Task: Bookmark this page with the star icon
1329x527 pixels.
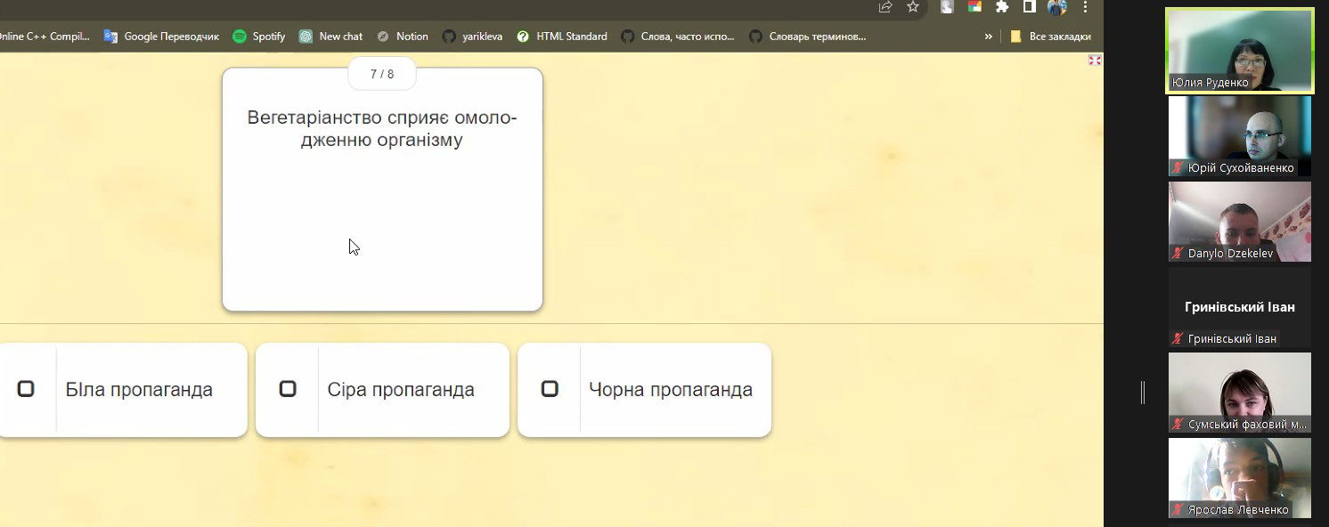Action: 913,7
